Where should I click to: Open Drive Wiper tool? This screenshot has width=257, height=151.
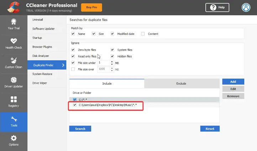47,83
